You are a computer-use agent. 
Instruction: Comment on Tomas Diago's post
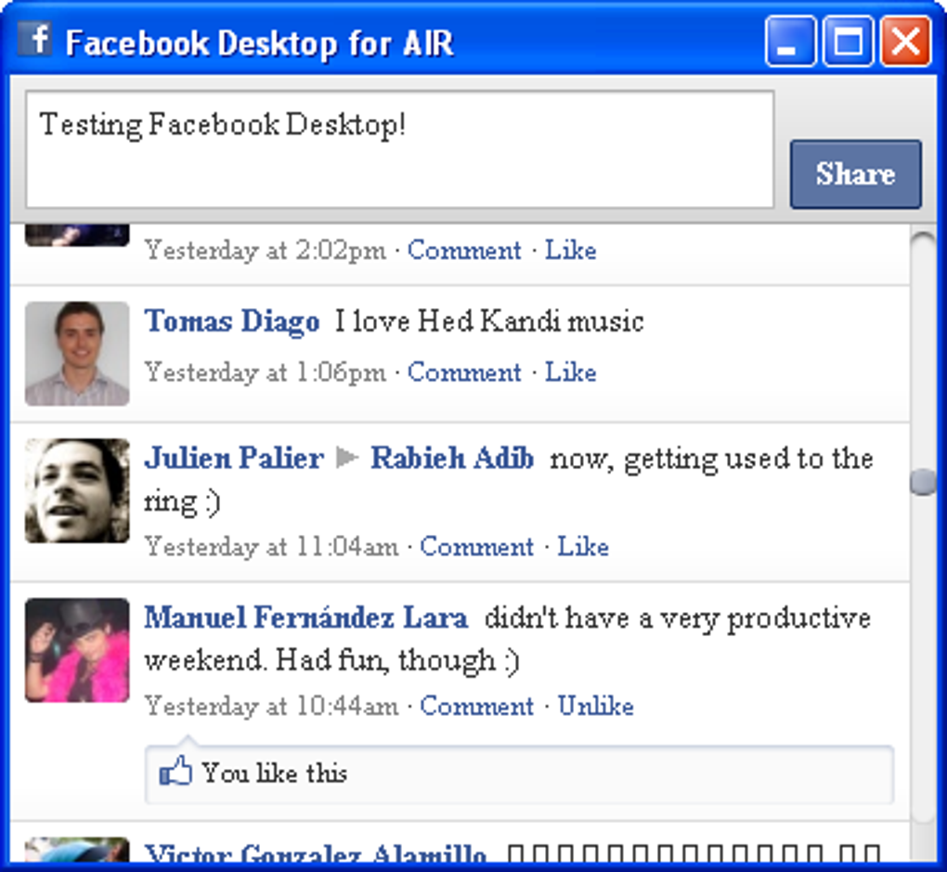[x=464, y=372]
